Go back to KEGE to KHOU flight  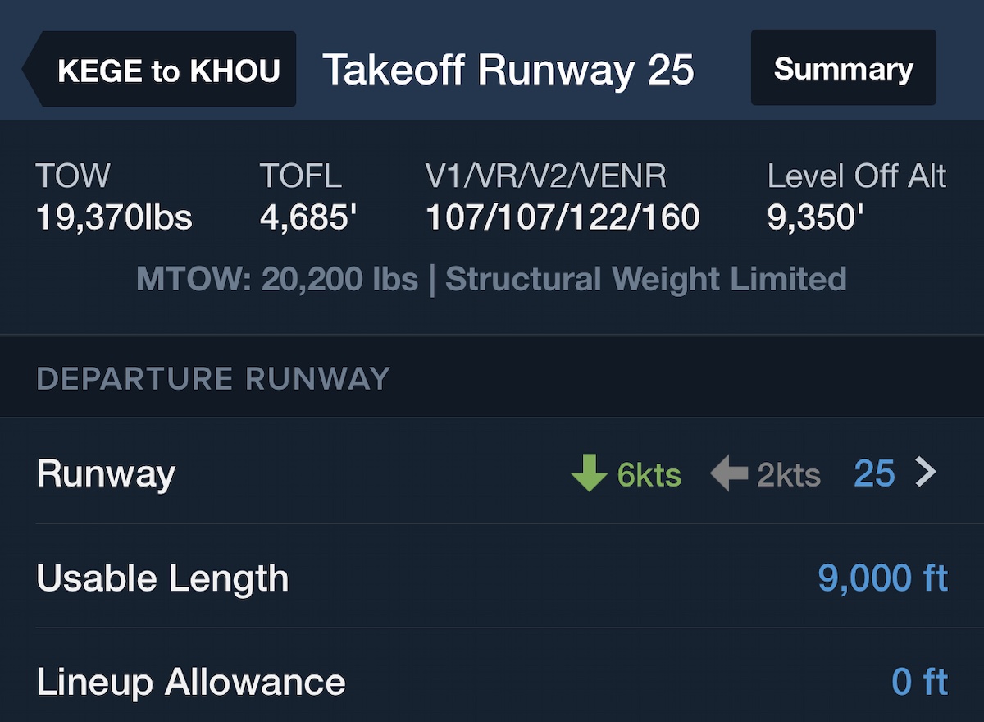point(162,70)
